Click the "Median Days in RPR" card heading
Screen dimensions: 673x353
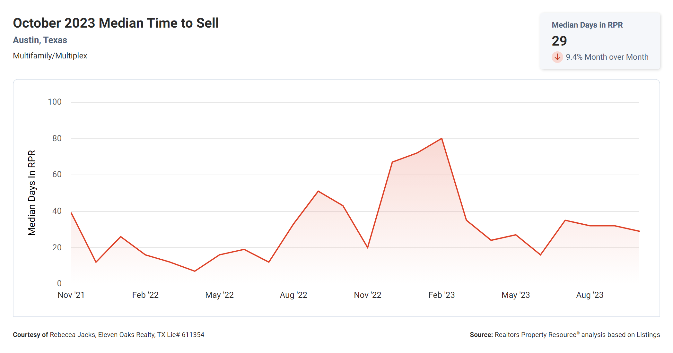[x=587, y=25]
